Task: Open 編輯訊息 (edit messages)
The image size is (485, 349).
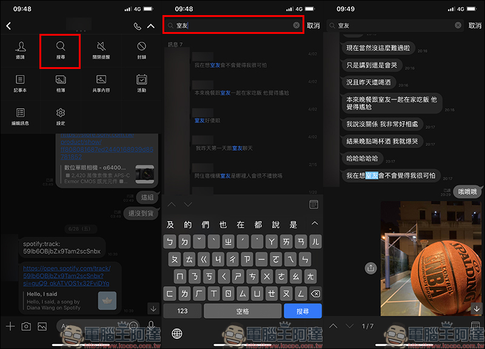Action: pos(21,117)
